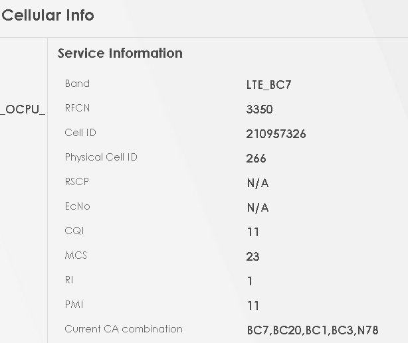Select the MCS value 23
This screenshot has width=408, height=343.
point(253,257)
